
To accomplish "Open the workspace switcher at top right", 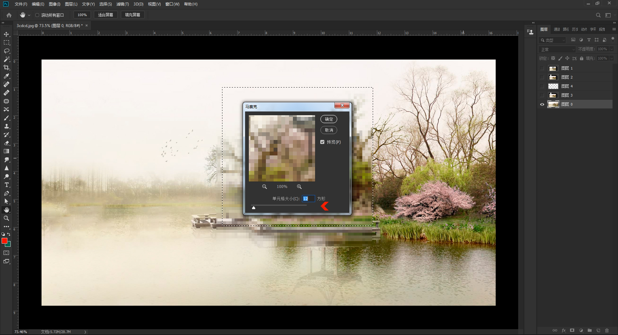I will [608, 15].
